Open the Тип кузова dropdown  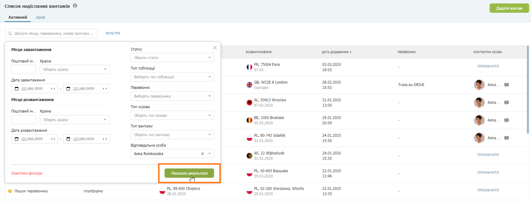[172, 115]
